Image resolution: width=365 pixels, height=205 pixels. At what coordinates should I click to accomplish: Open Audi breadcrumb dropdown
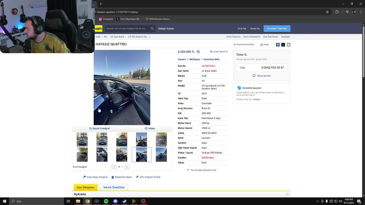(98, 37)
